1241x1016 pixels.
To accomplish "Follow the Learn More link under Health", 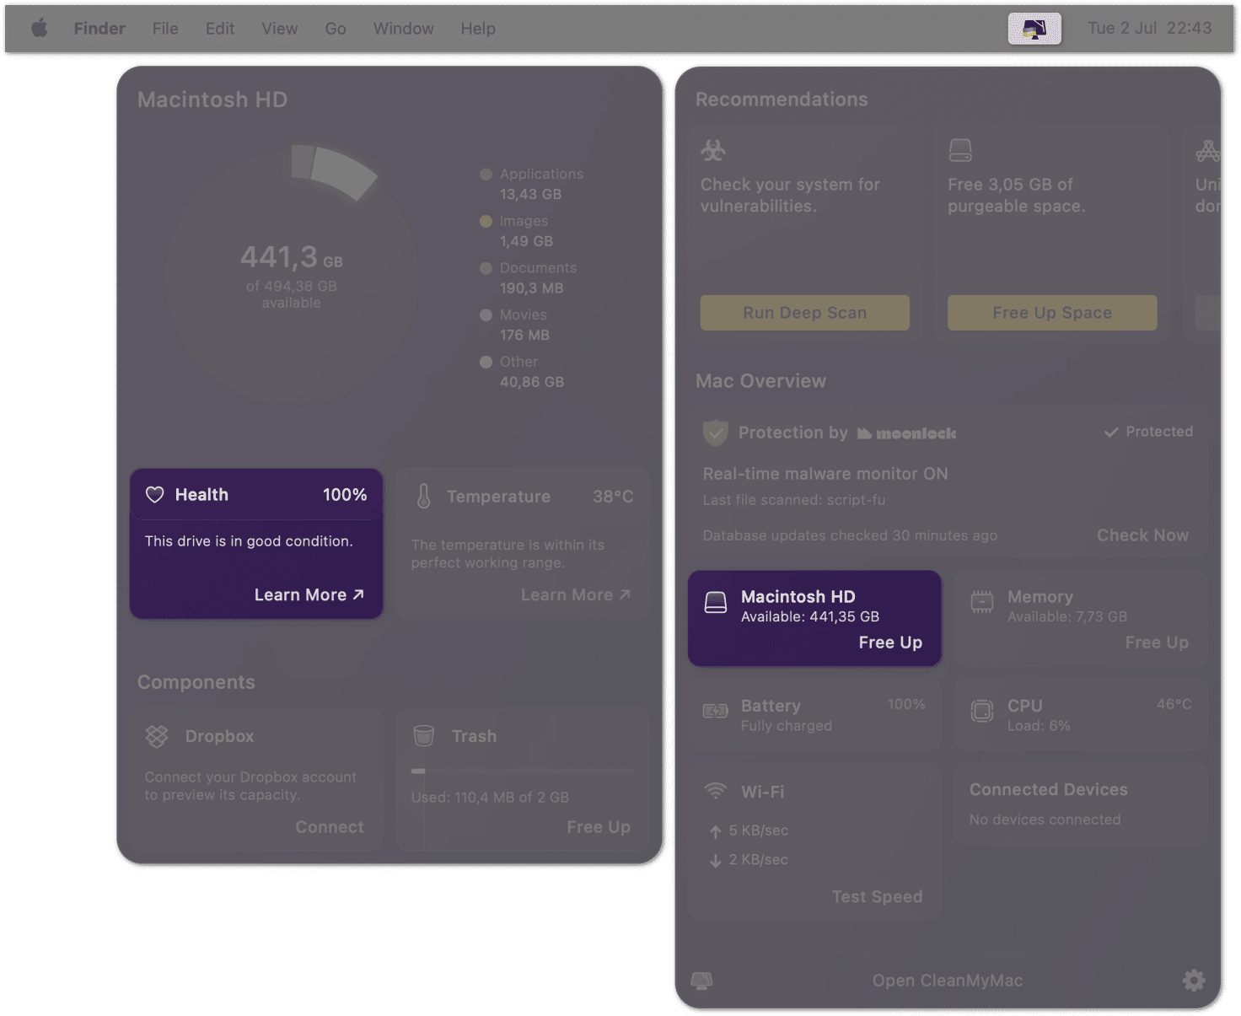I will point(309,595).
